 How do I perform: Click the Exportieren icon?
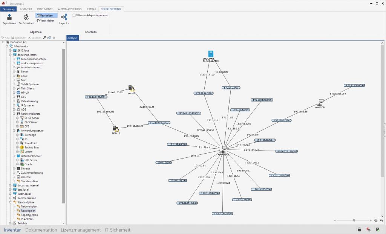pyautogui.click(x=8, y=19)
